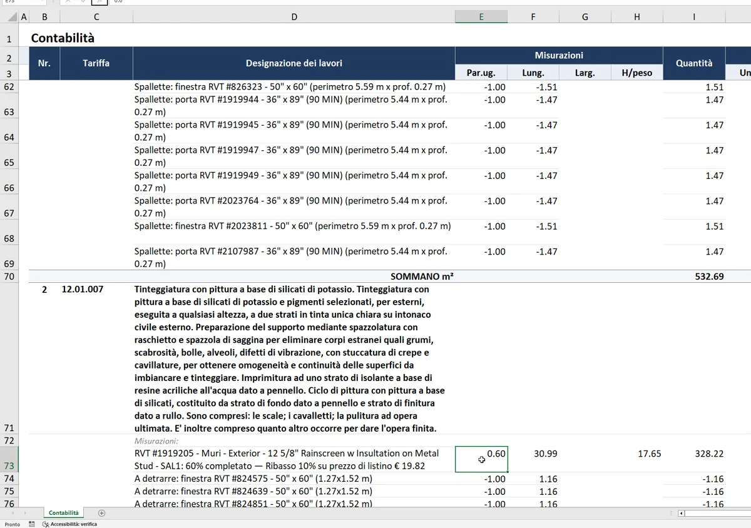Select column H header
This screenshot has height=528, width=751.
coord(637,17)
